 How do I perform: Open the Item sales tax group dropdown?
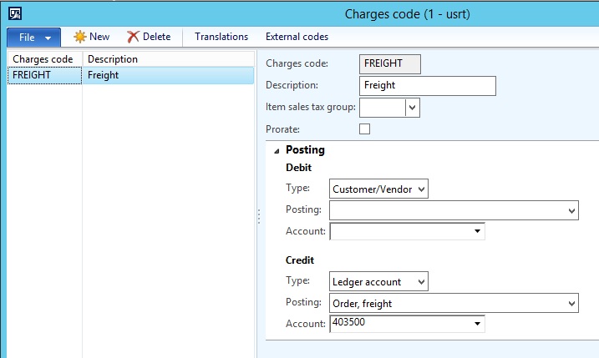tap(412, 108)
